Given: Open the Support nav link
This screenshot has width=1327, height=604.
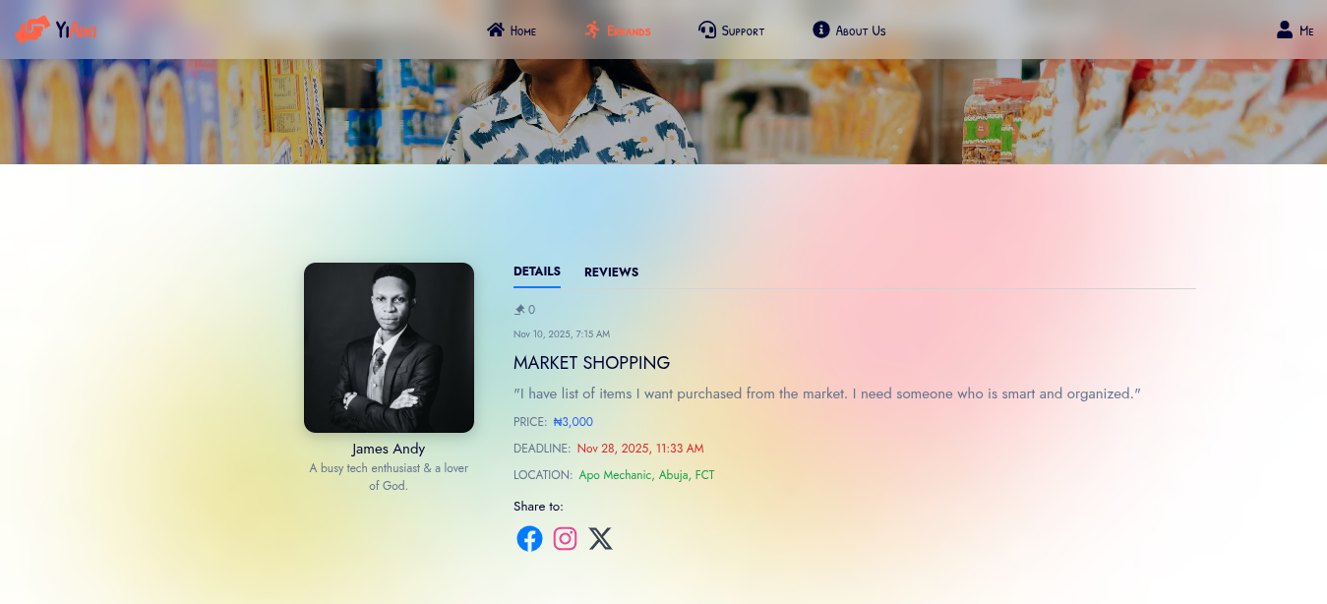Looking at the screenshot, I should (743, 30).
